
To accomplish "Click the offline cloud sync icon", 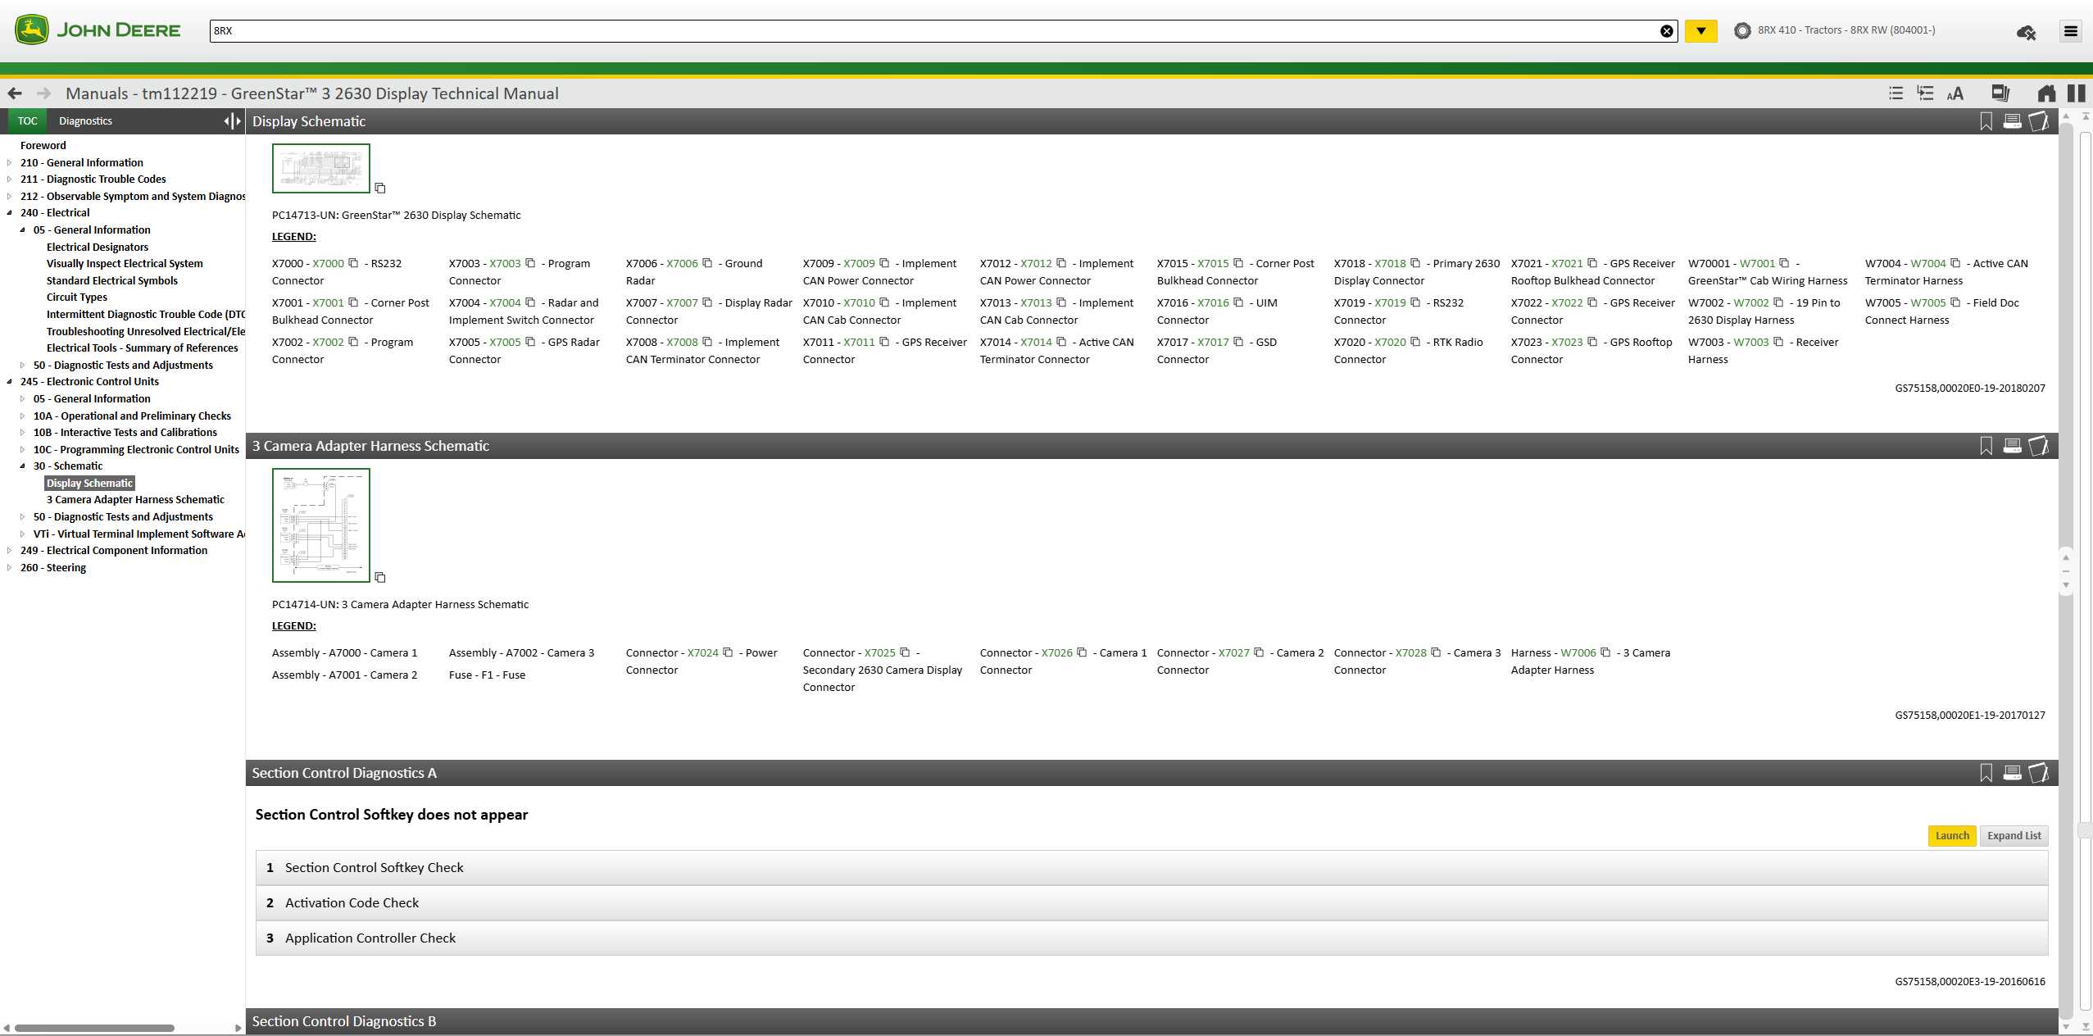I will (x=2026, y=32).
